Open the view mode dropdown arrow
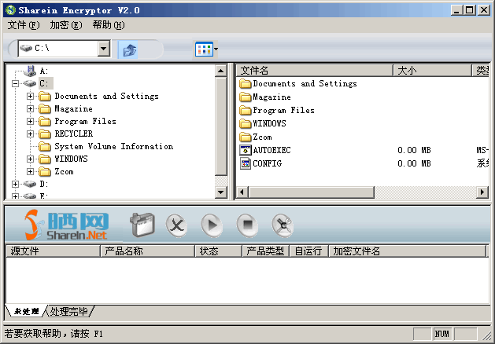The height and width of the screenshot is (344, 495). (x=216, y=49)
